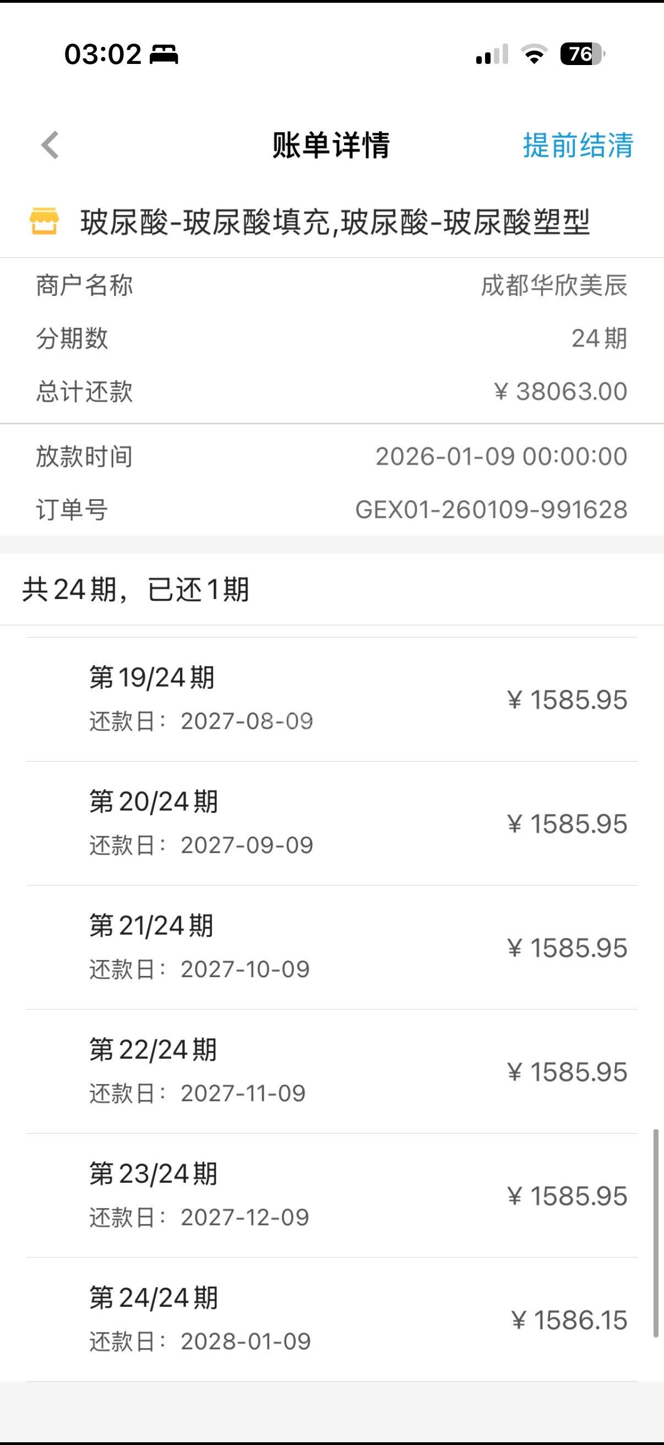Screen dimensions: 664x1445
Task: Tap the ¥1586.15 final payment amount
Action: 569,1320
